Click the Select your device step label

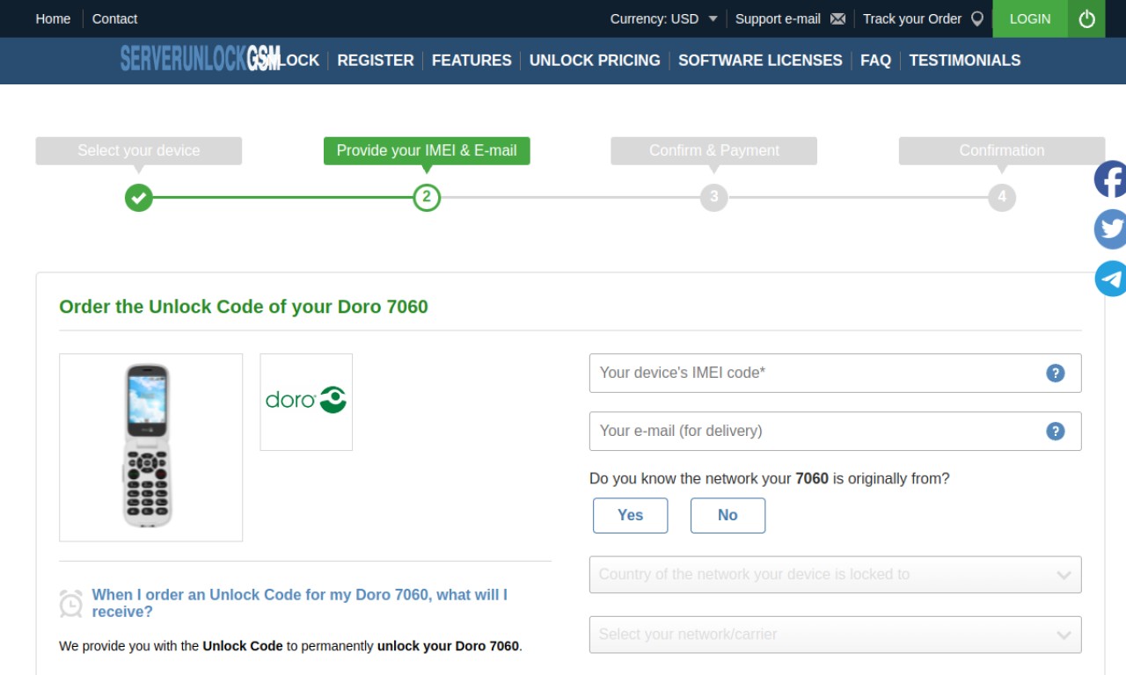[x=139, y=150]
